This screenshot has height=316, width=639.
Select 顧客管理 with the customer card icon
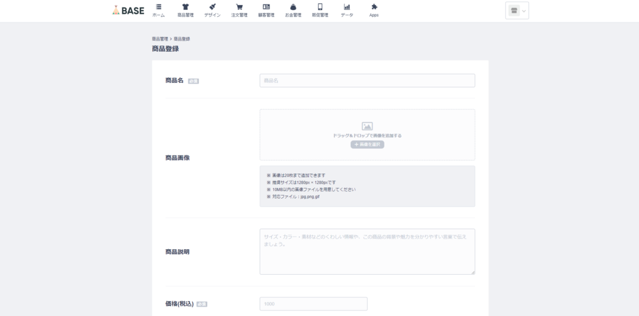266,10
